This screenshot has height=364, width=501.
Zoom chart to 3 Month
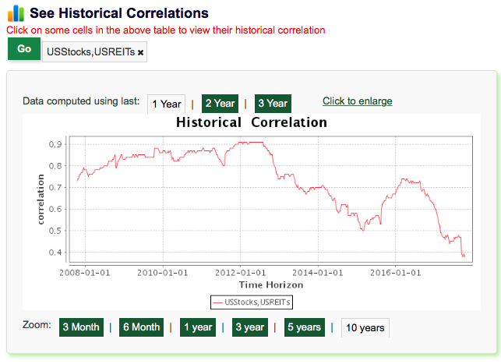[81, 327]
